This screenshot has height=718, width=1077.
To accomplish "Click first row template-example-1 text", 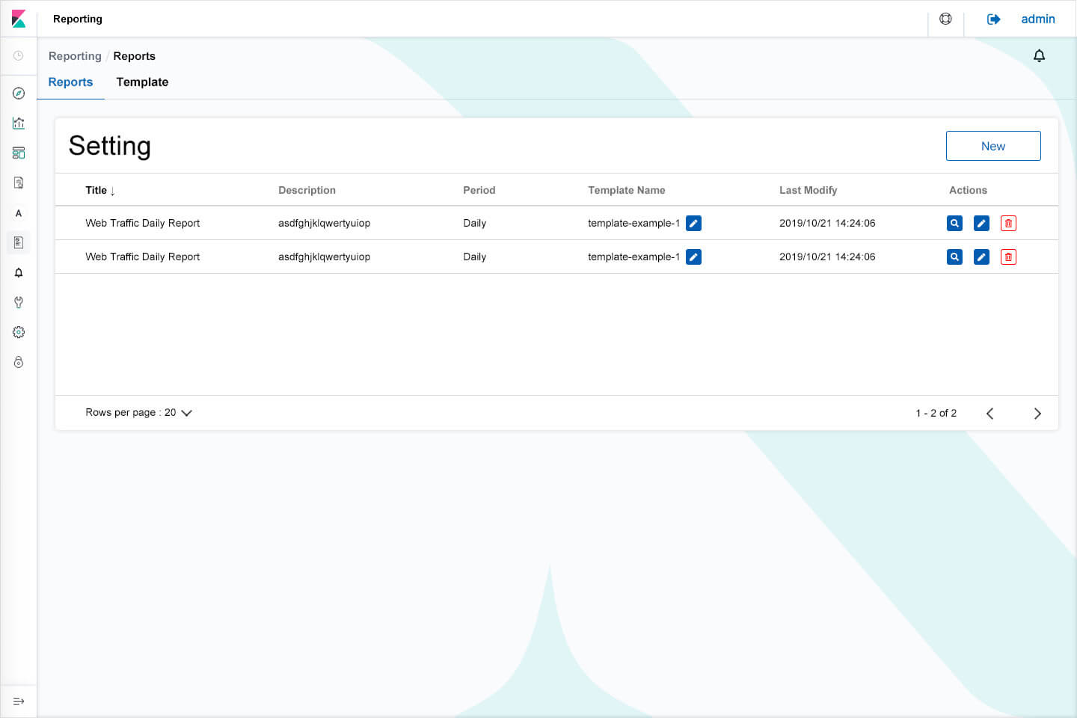I will click(634, 223).
